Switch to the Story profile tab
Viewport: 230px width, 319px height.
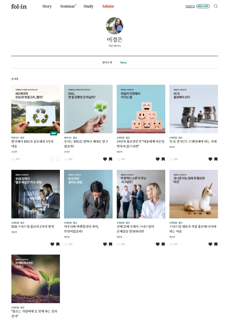tap(123, 62)
